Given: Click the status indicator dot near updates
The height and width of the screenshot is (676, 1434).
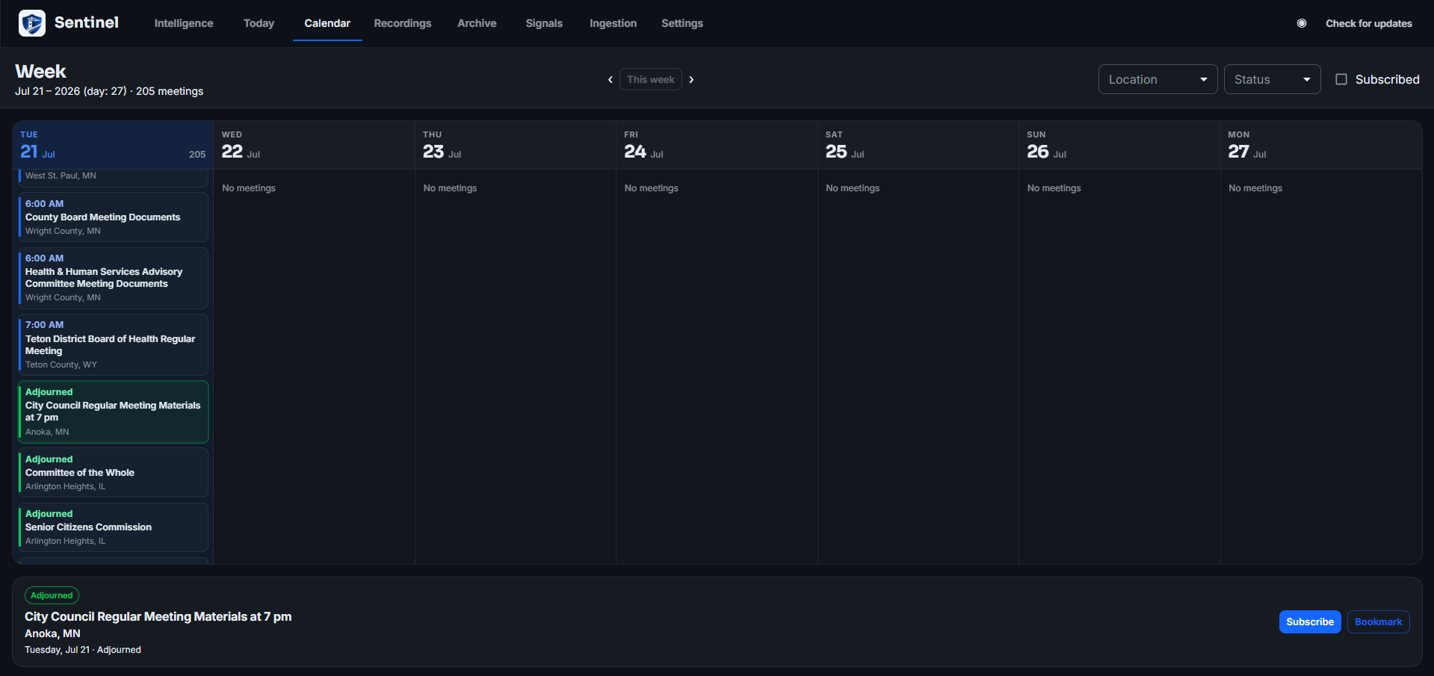Looking at the screenshot, I should coord(1302,23).
